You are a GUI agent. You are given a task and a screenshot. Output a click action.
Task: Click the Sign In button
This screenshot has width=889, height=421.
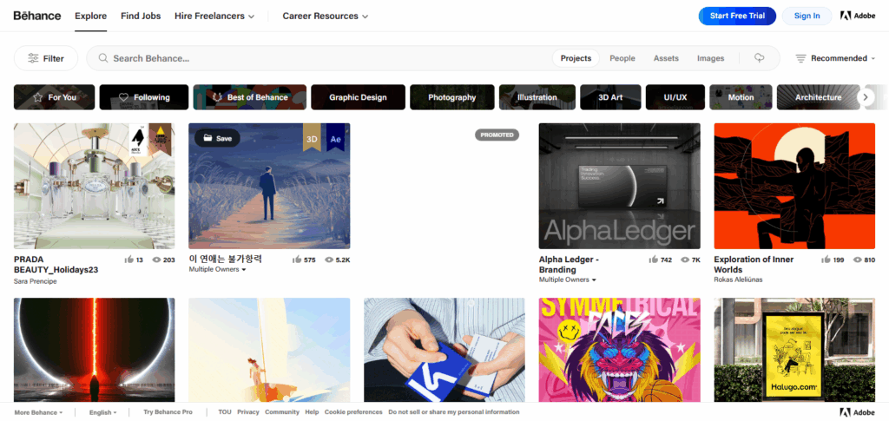pyautogui.click(x=807, y=16)
